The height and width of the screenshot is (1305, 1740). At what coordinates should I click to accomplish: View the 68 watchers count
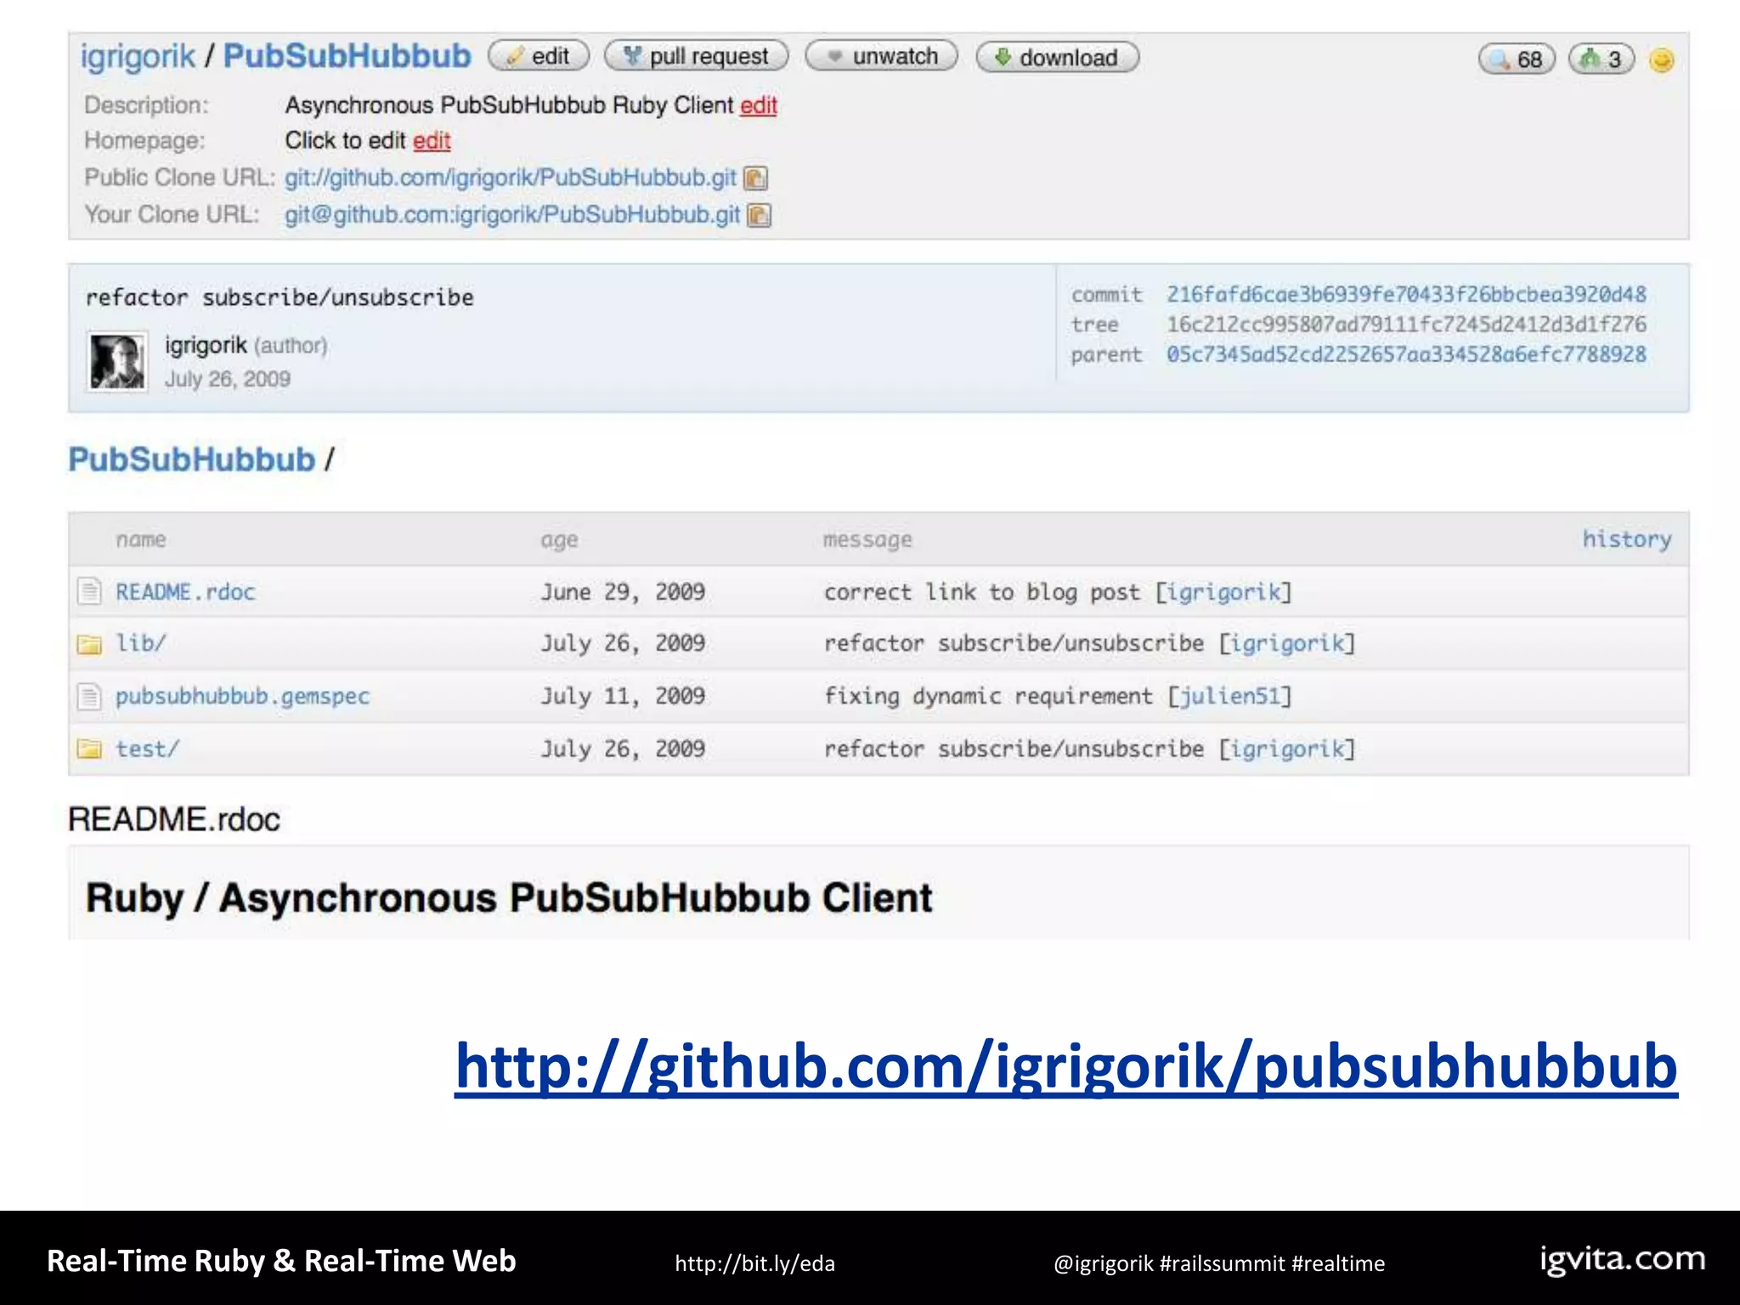click(x=1517, y=59)
